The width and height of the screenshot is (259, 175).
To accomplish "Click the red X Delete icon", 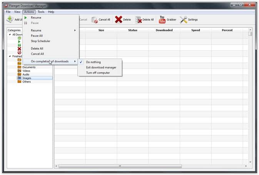I will [x=119, y=20].
